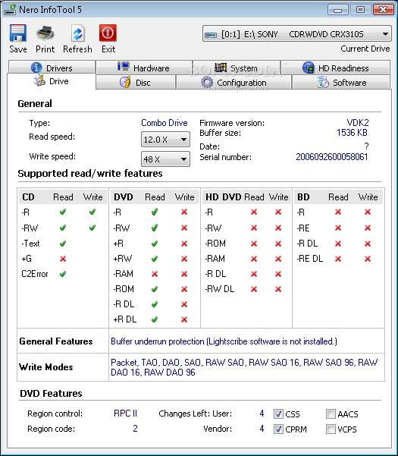Click the RPC II region control value
The width and height of the screenshot is (398, 456).
click(x=125, y=414)
